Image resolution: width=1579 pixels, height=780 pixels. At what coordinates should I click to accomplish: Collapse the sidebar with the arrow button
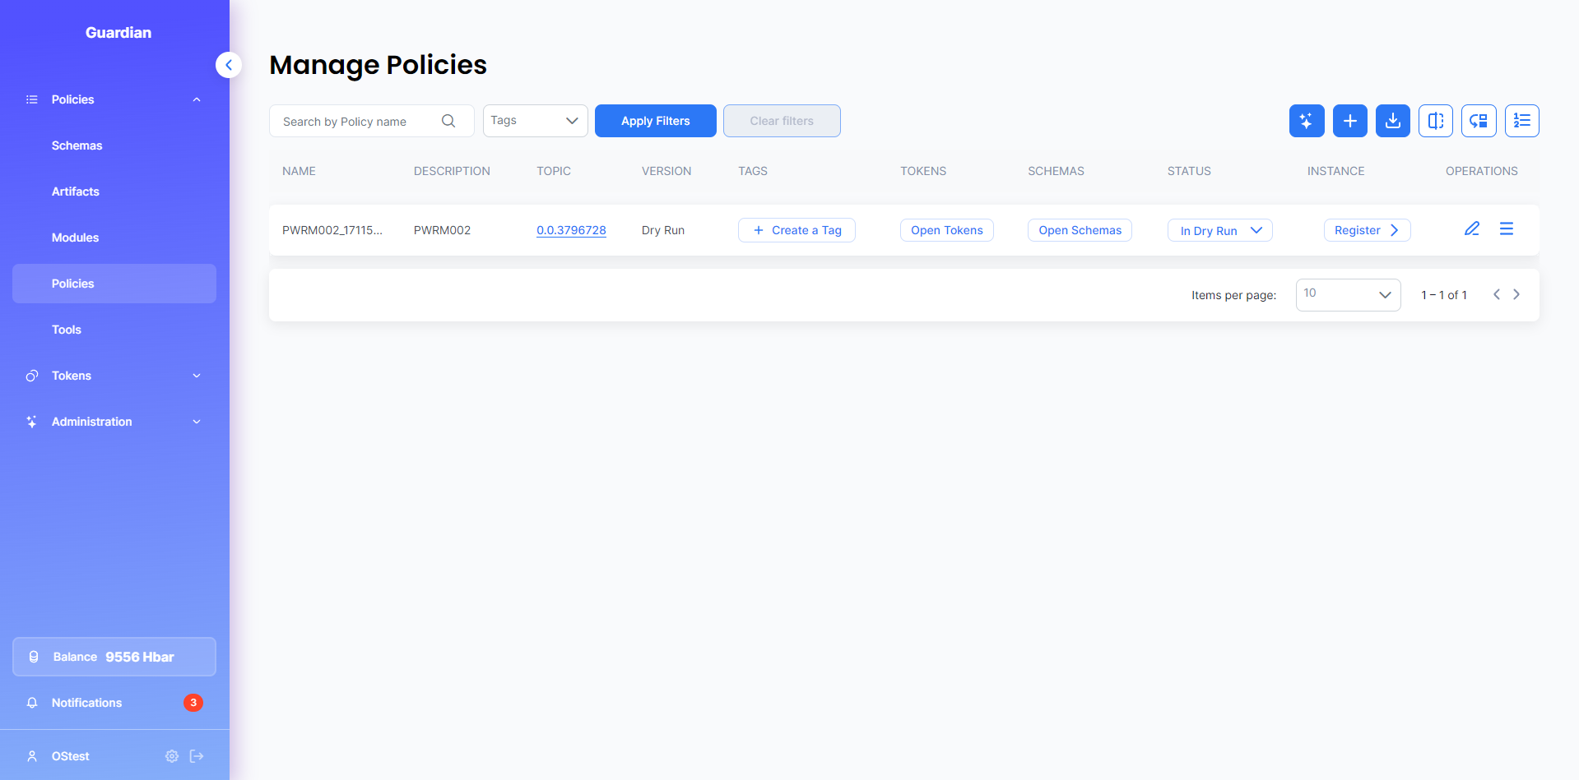click(229, 65)
